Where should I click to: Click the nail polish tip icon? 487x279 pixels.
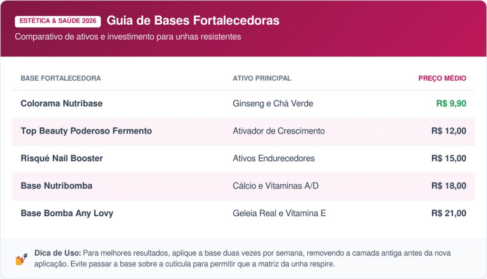[x=20, y=260]
